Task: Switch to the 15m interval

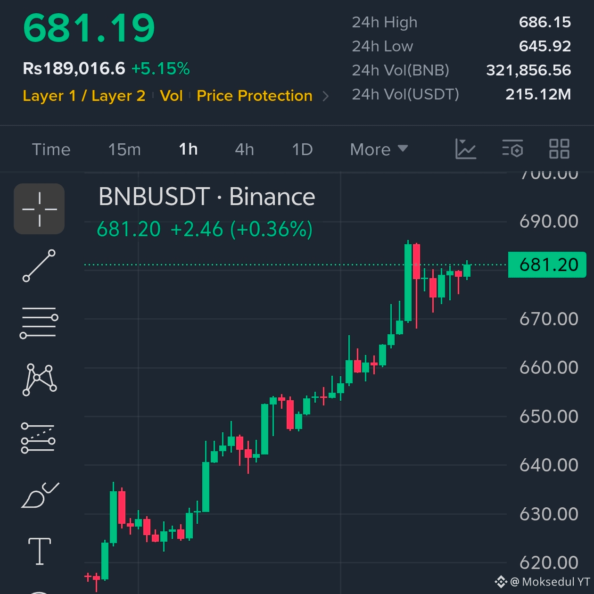Action: coord(124,149)
